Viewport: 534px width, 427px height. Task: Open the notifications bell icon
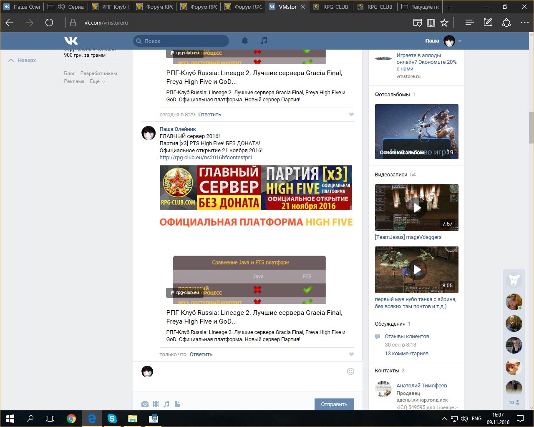pyautogui.click(x=245, y=40)
